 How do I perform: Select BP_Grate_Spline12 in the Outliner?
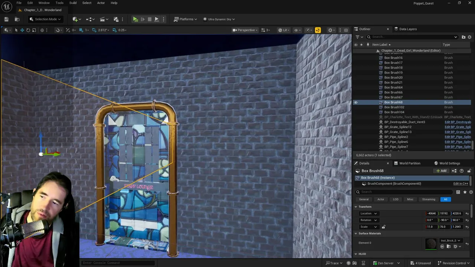coord(398,127)
